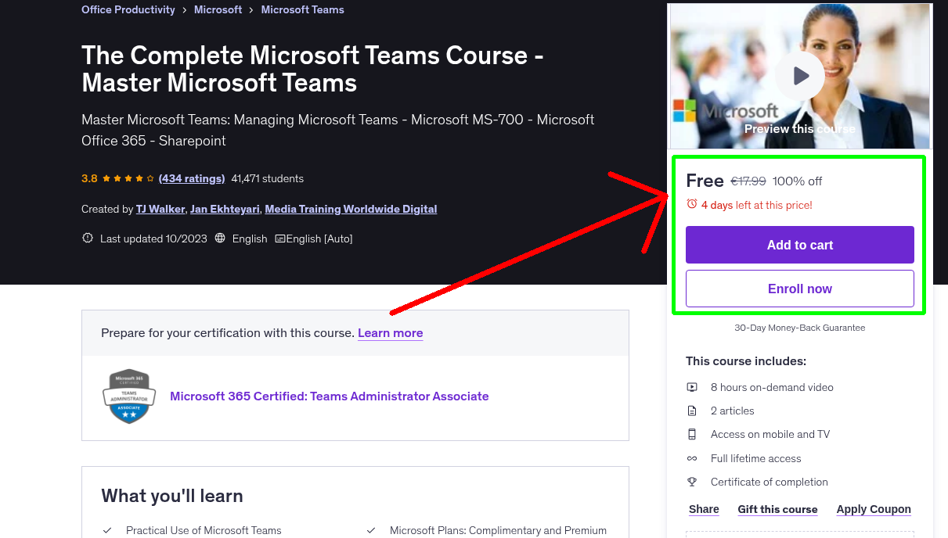Click the full lifetime access infinity icon
The width and height of the screenshot is (948, 538).
click(x=692, y=457)
